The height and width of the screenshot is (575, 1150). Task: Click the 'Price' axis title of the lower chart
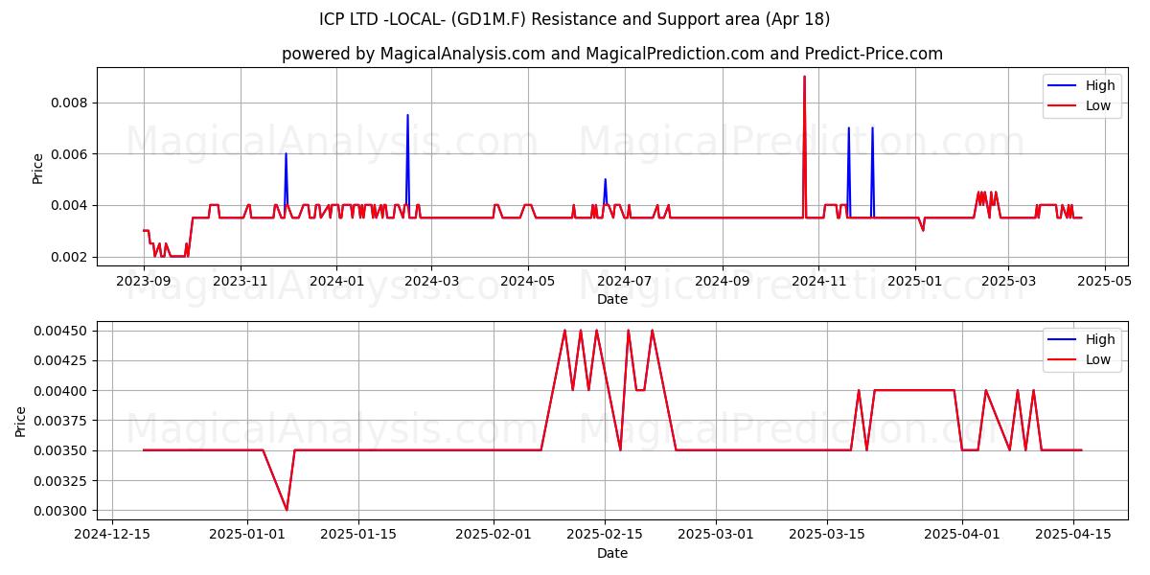coord(21,421)
